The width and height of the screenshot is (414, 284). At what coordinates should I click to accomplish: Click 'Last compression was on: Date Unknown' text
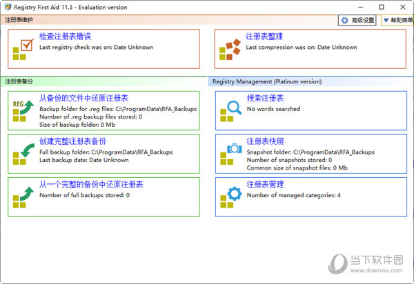point(302,47)
